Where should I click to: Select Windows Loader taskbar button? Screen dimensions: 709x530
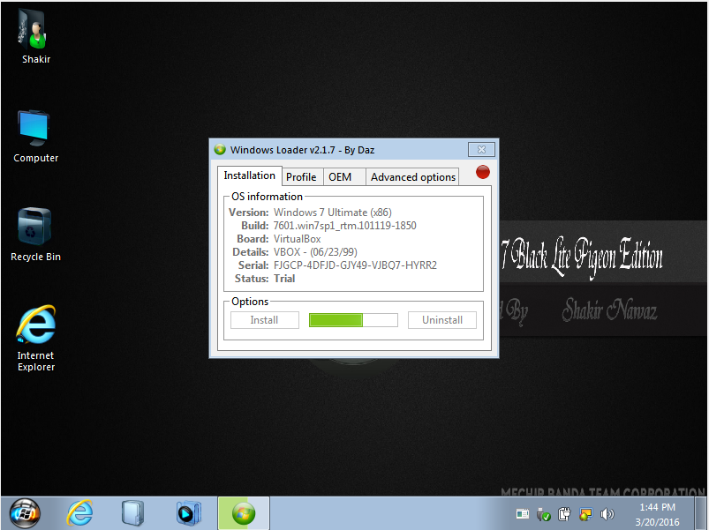click(x=244, y=513)
